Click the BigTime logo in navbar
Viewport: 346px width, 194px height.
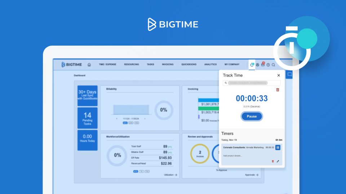tap(71, 64)
